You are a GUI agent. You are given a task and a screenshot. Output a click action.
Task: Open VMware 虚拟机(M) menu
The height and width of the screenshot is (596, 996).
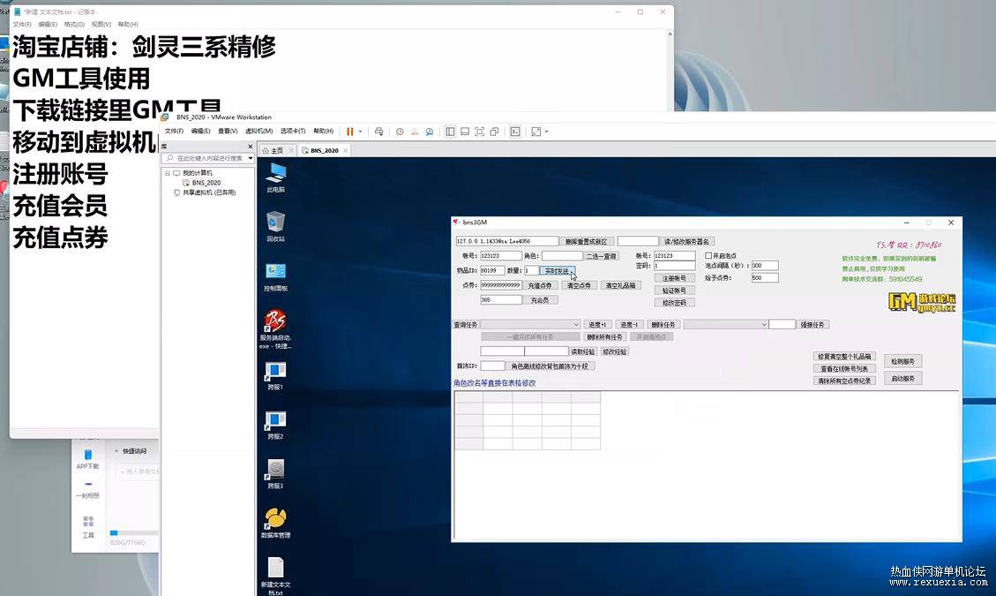pyautogui.click(x=259, y=131)
